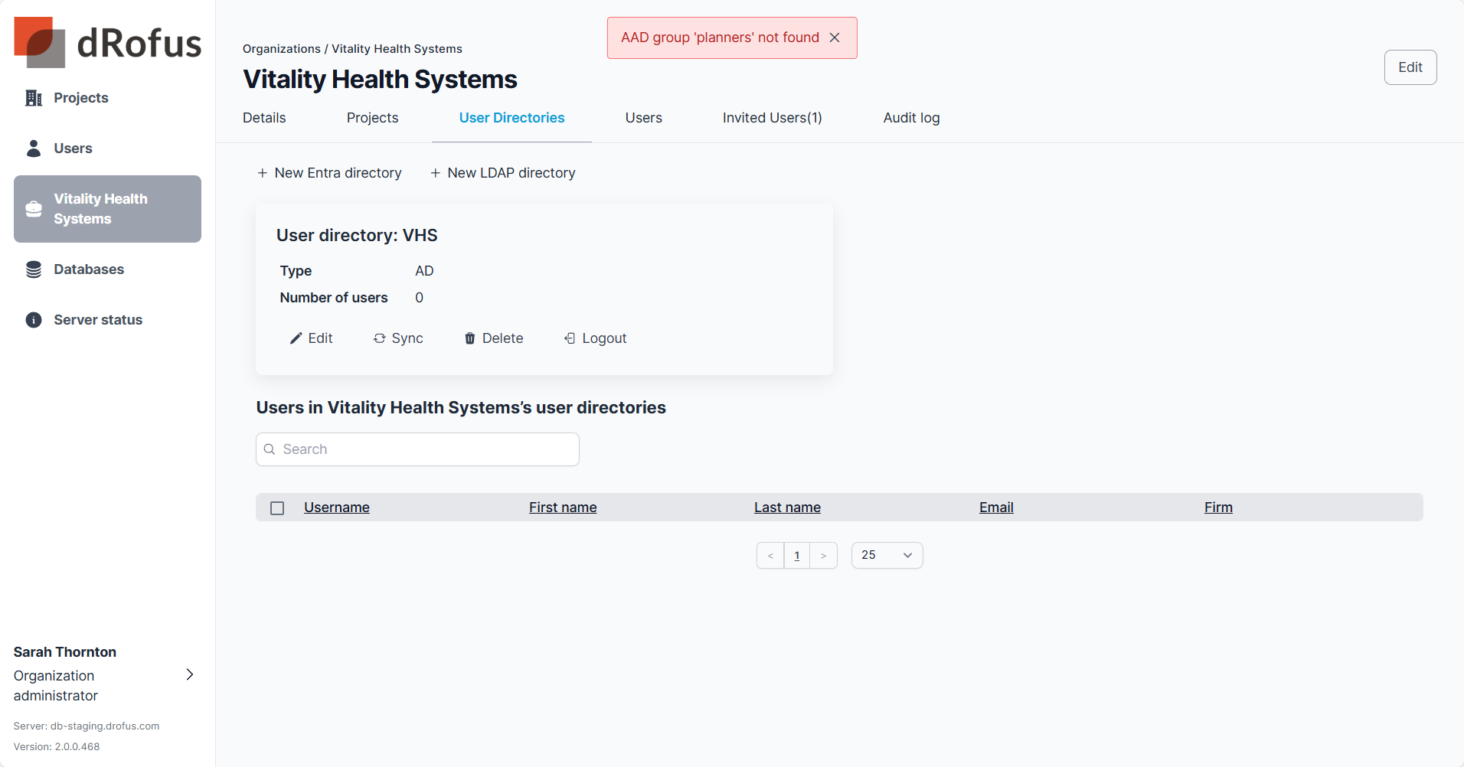Image resolution: width=1464 pixels, height=767 pixels.
Task: Click the dRofus logo
Action: tap(107, 42)
